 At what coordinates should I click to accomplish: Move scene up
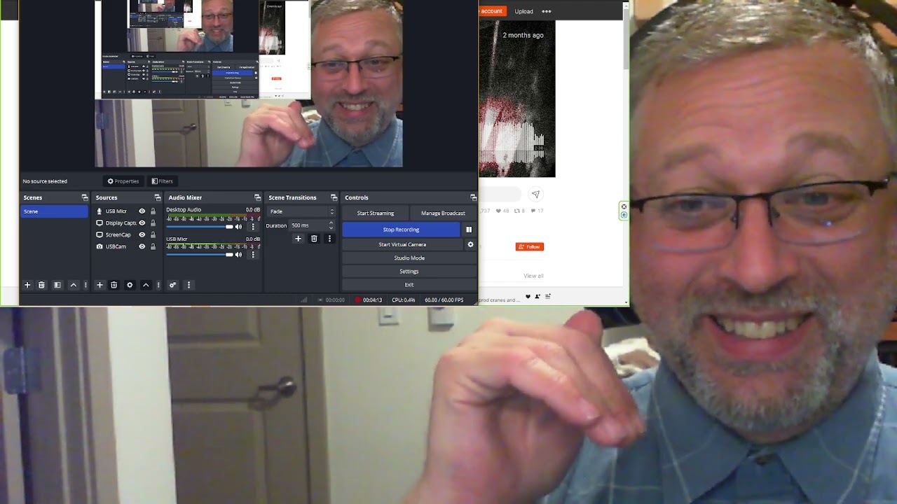(x=73, y=285)
